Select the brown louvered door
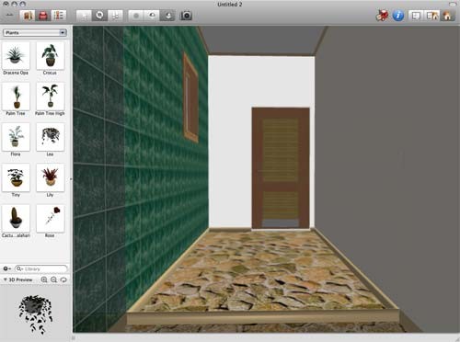This screenshot has height=342, width=460. (x=281, y=168)
